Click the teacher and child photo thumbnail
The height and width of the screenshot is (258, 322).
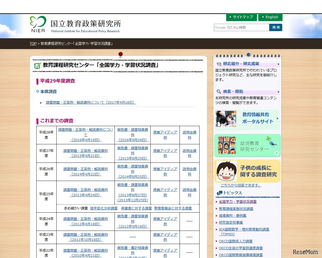226,119
